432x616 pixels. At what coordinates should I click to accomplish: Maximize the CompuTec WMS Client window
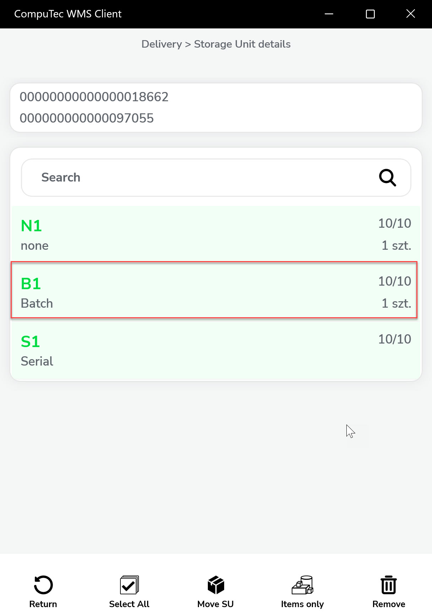pos(370,14)
